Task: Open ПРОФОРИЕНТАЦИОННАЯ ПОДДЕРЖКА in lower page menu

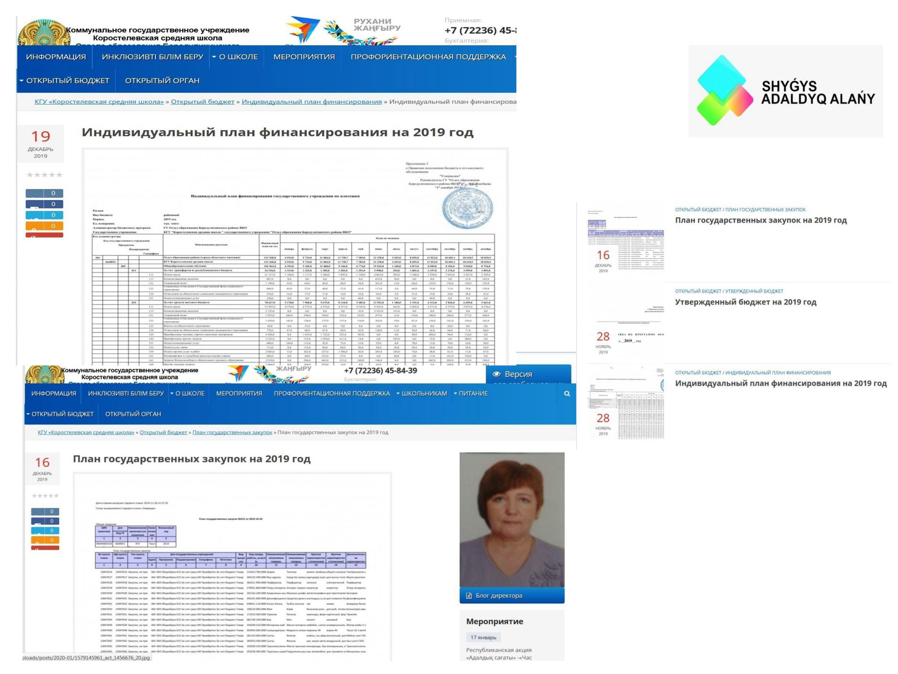Action: coord(331,393)
